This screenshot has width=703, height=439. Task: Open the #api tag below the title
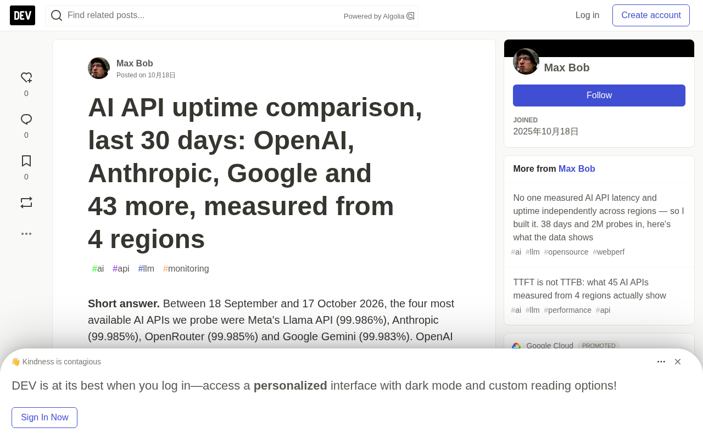click(121, 269)
